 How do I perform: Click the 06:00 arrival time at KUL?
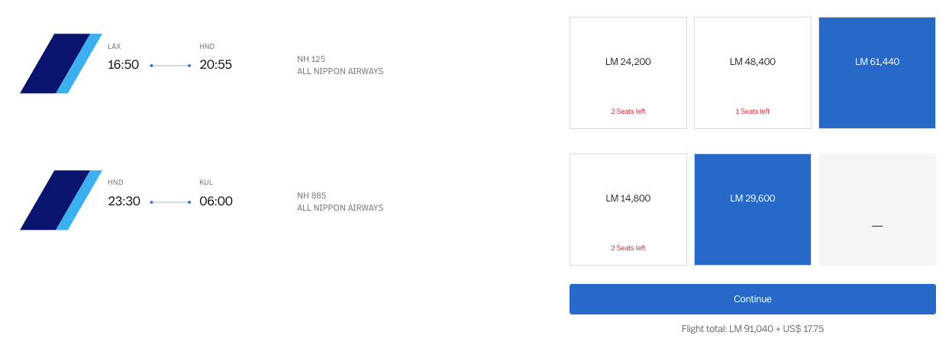coord(215,202)
